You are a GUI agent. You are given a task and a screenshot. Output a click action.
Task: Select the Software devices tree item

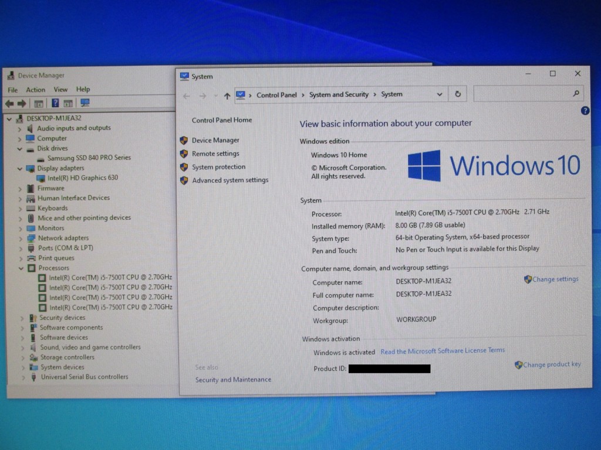[x=63, y=337]
